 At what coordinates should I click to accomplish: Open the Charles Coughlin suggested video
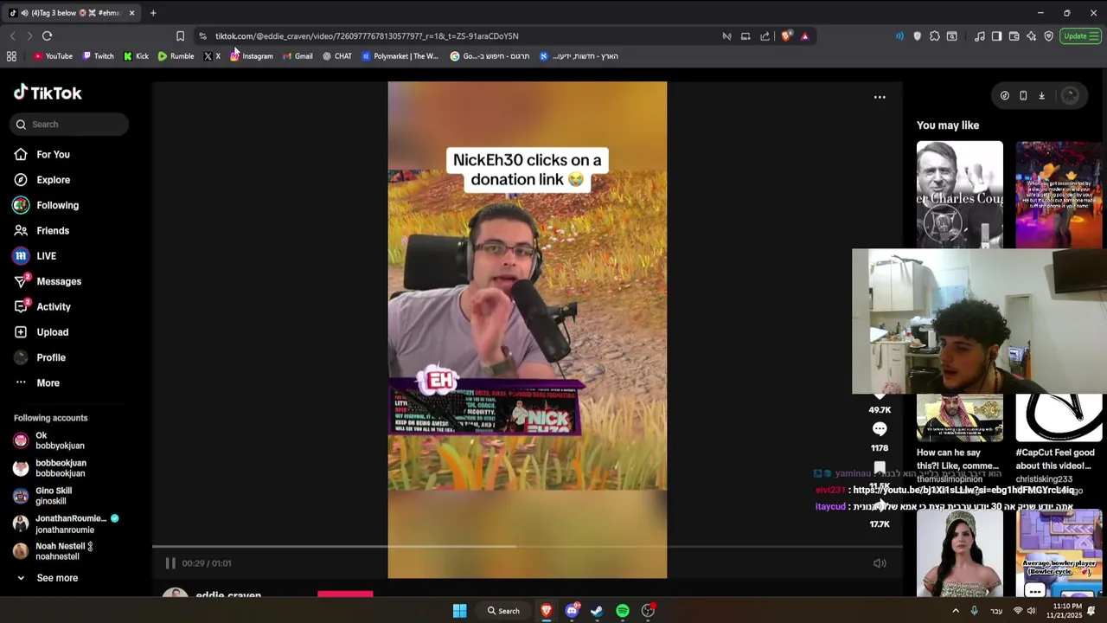click(x=960, y=195)
